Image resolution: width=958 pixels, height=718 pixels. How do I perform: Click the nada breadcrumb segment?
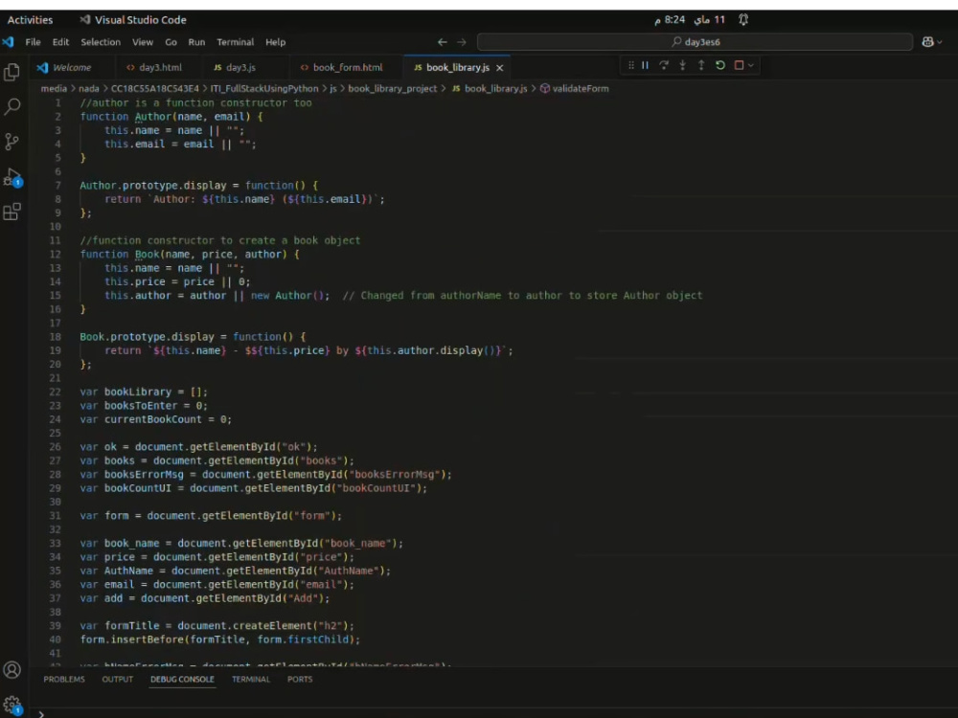[x=88, y=88]
